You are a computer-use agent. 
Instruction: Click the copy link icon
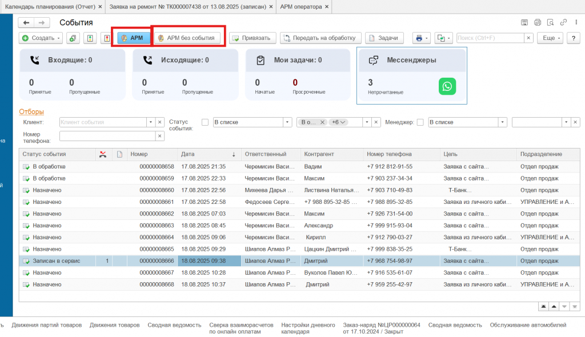[563, 22]
